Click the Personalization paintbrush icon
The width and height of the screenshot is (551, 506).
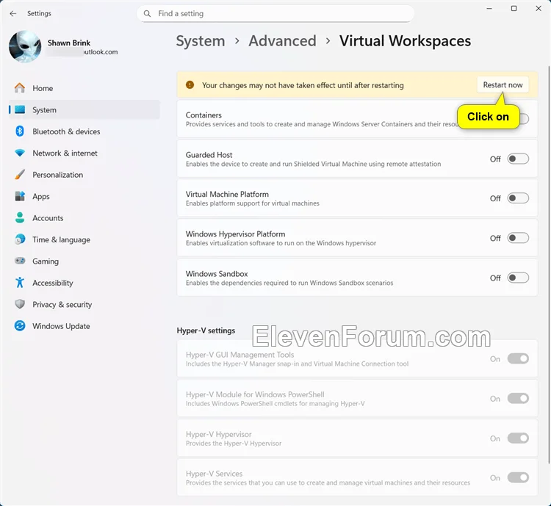pos(20,175)
